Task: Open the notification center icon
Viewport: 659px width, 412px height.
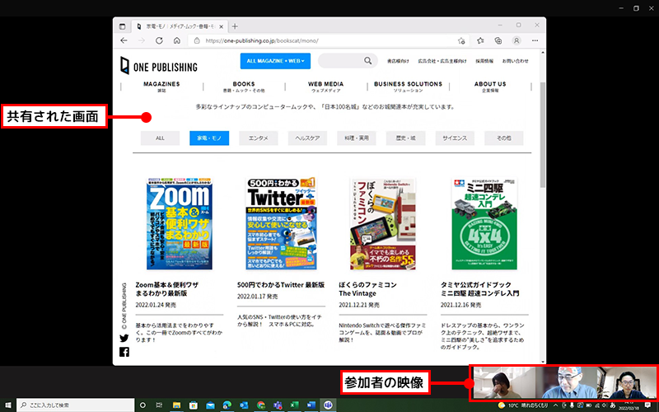Action: point(647,405)
